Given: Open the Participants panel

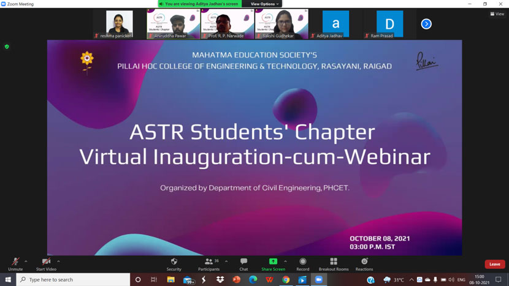Looking at the screenshot, I should 209,265.
